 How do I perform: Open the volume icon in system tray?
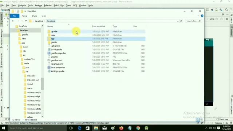[x=214, y=128]
